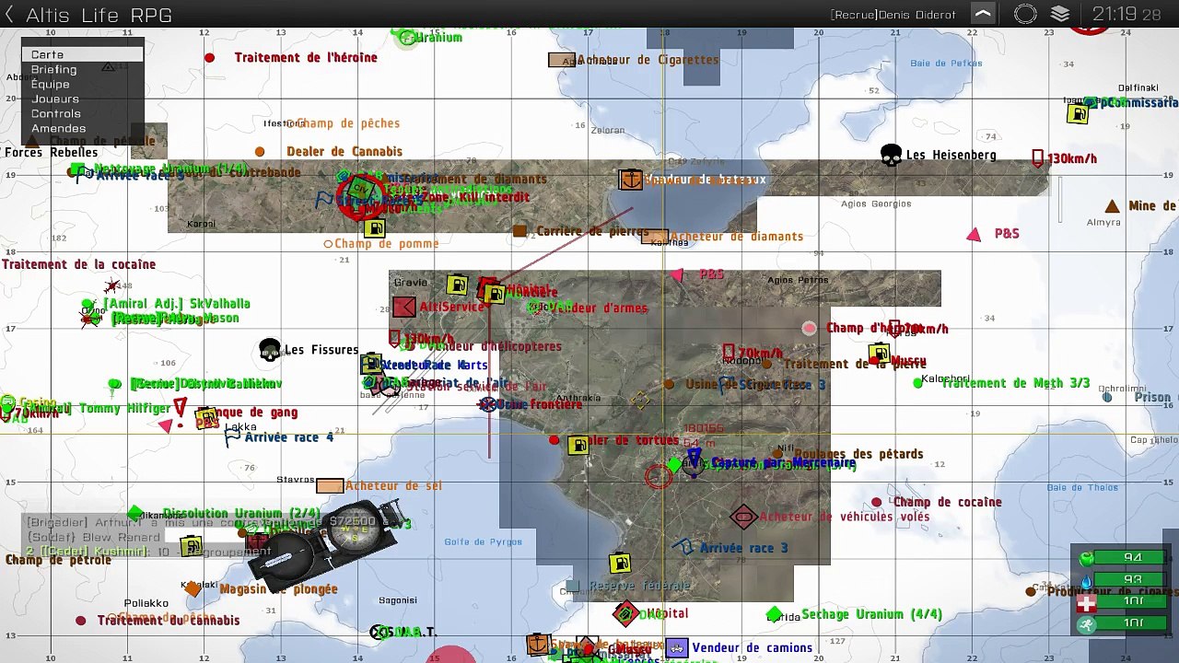Select the Vendeur de bateaux anchor icon

pyautogui.click(x=630, y=180)
